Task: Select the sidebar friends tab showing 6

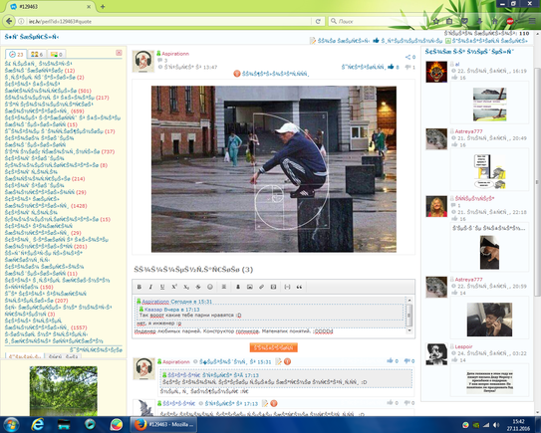Action: 37,54
